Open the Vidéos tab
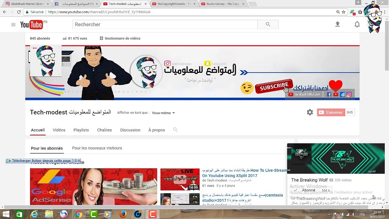This screenshot has height=219, width=389. tap(59, 130)
